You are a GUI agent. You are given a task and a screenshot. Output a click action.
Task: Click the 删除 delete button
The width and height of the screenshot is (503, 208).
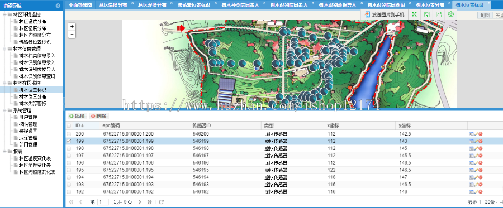(99, 116)
